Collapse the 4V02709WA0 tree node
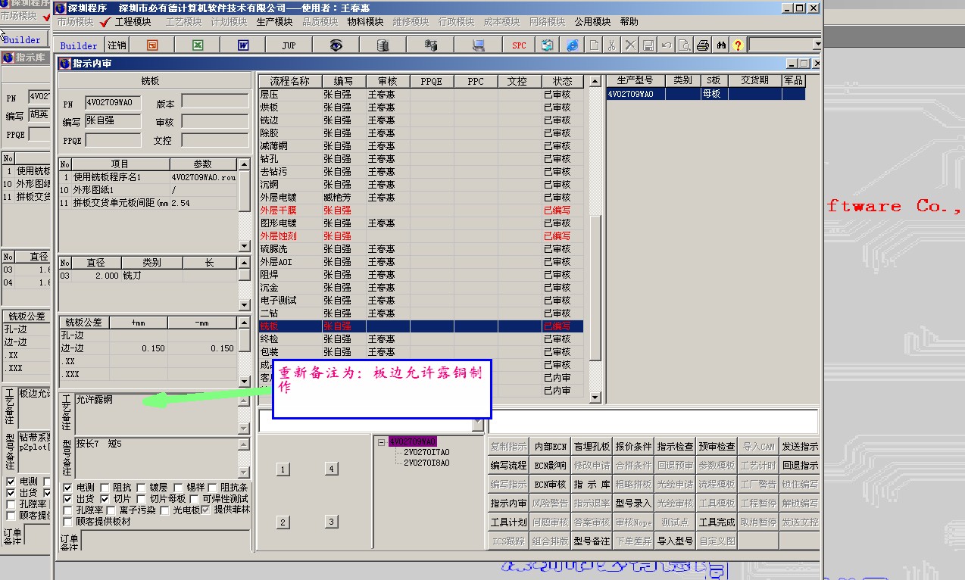965x580 pixels. [x=382, y=442]
